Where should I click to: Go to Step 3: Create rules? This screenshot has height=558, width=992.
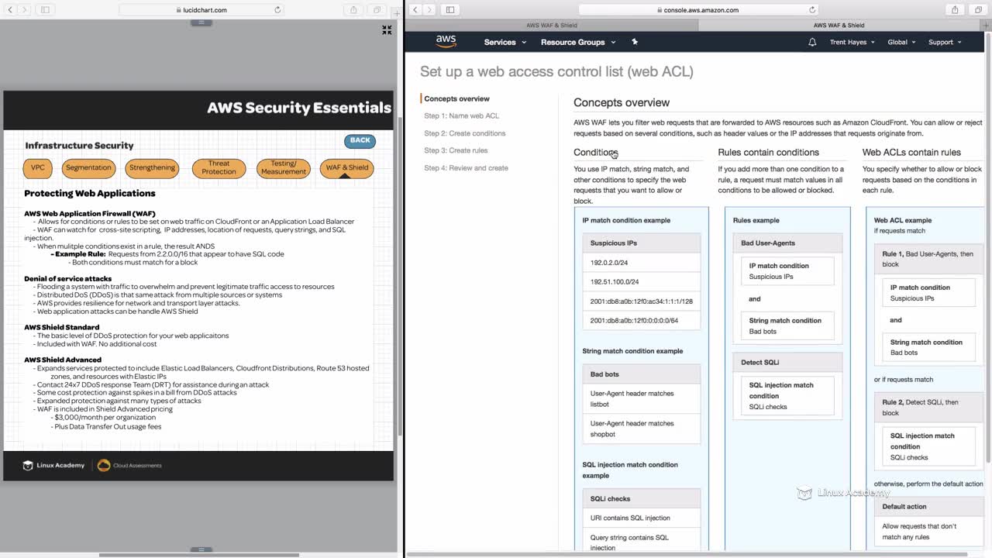tap(456, 150)
